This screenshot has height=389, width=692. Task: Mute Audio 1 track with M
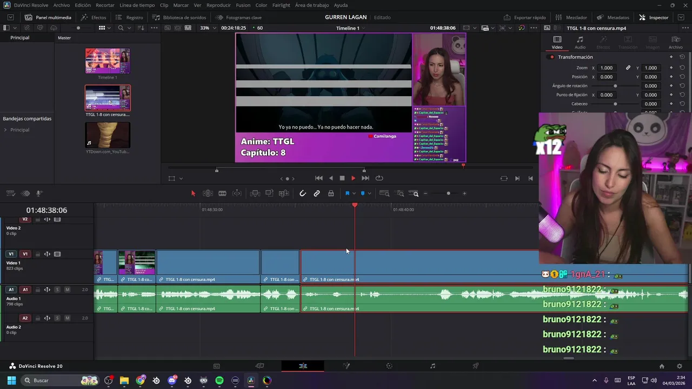[x=67, y=290]
